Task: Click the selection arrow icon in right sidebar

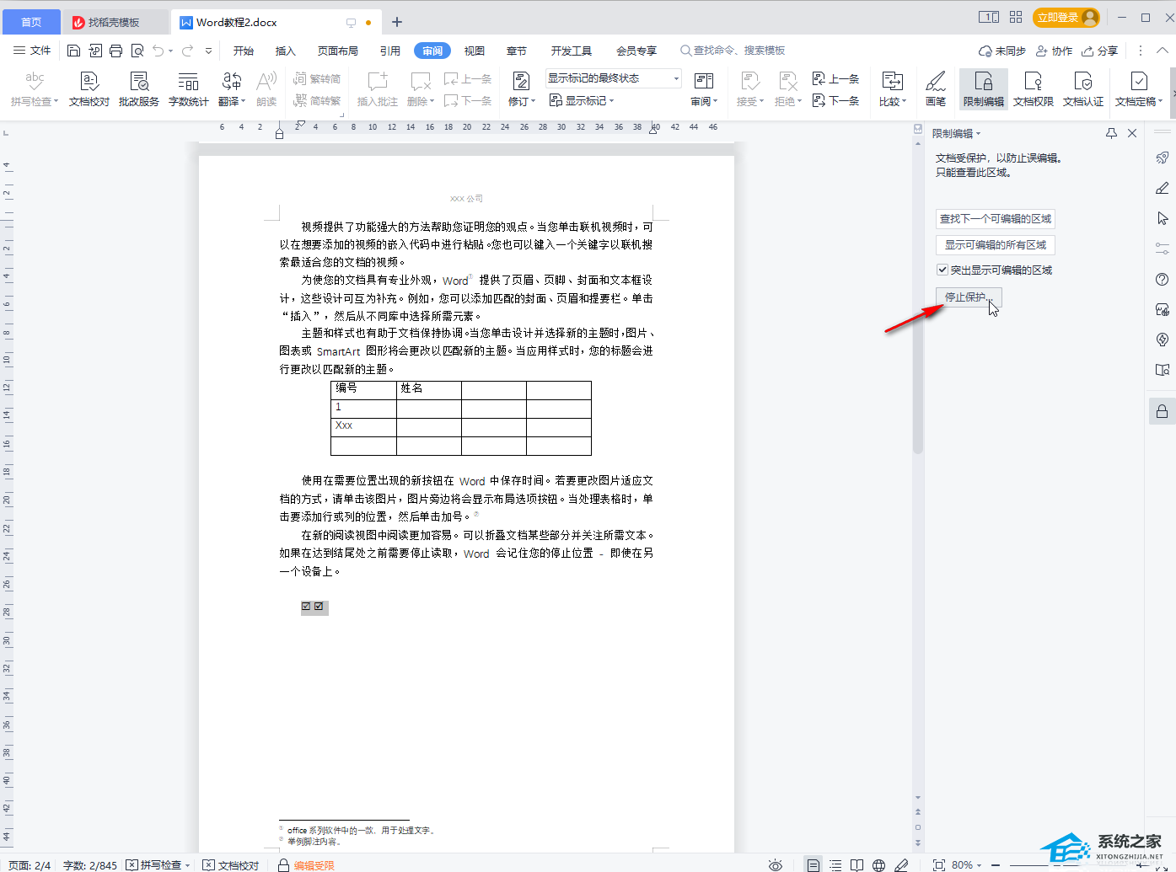Action: (x=1163, y=218)
